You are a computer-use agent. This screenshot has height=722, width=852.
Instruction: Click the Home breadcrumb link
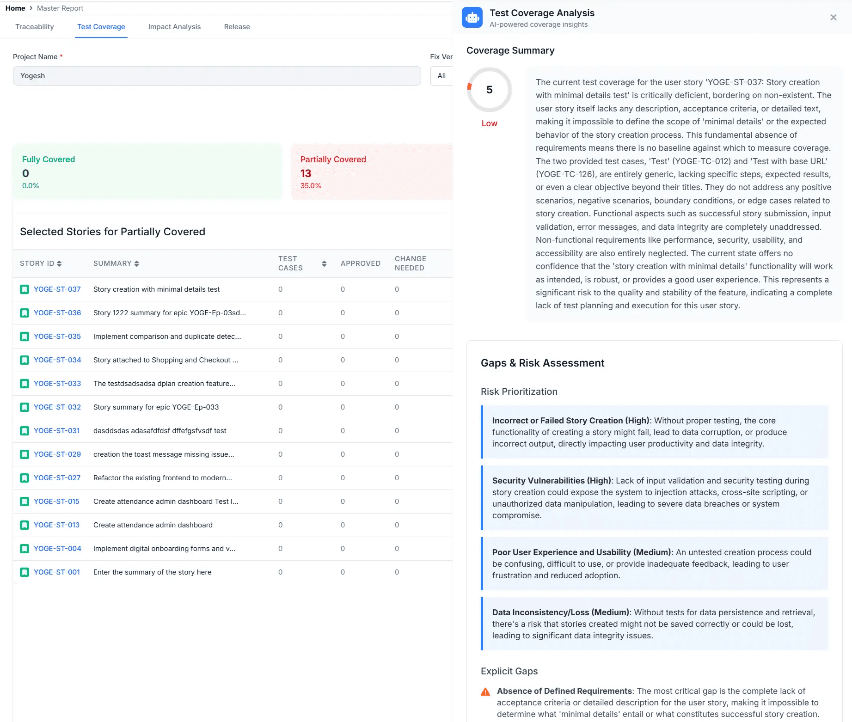tap(15, 8)
